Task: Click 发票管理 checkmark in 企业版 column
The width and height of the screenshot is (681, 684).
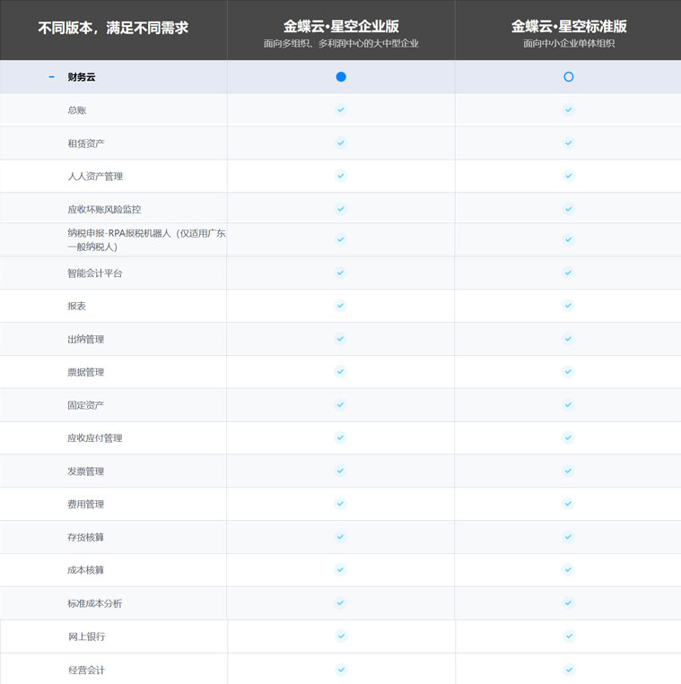Action: pyautogui.click(x=341, y=471)
